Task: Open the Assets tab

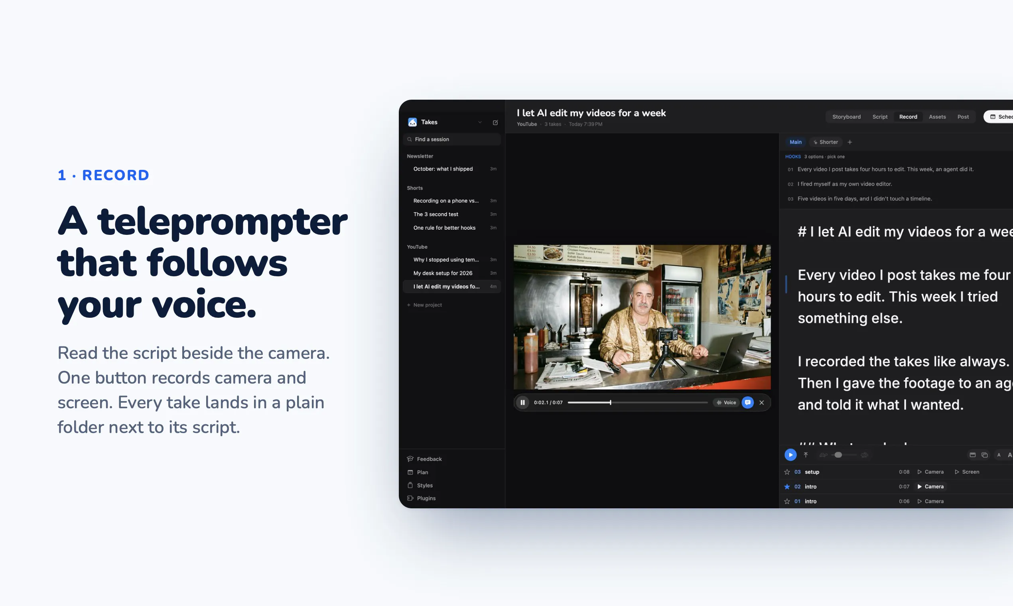Action: (x=937, y=117)
